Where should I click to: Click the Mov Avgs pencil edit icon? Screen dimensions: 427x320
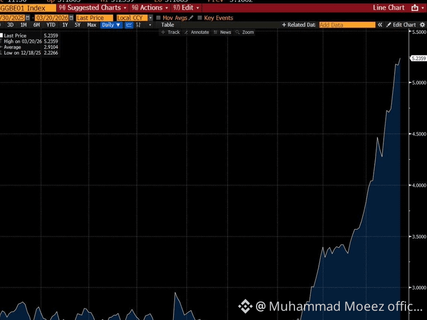click(191, 18)
